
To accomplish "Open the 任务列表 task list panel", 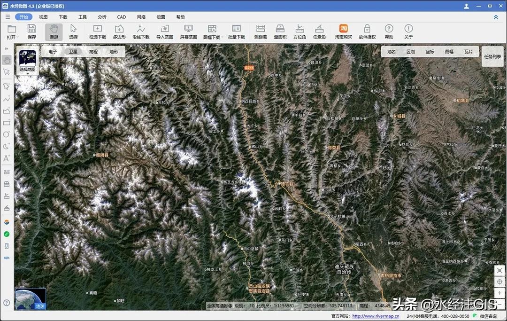I will (x=492, y=56).
